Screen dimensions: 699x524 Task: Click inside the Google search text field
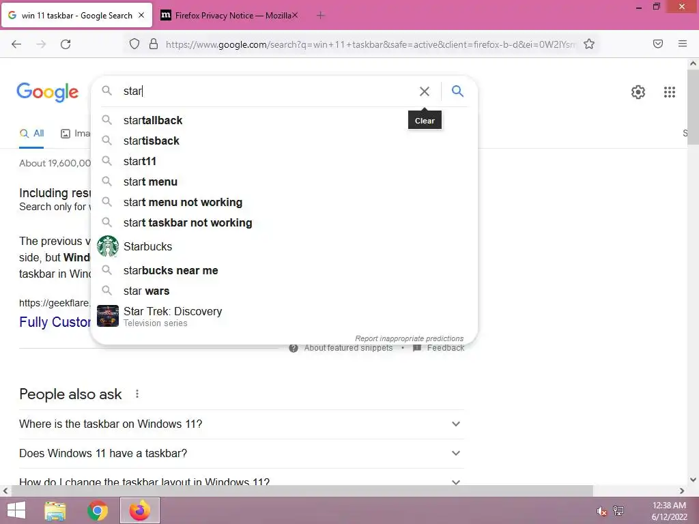(x=268, y=91)
